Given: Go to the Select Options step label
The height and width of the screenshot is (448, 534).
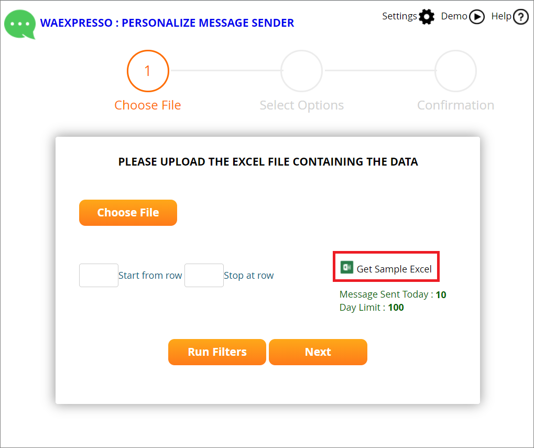Looking at the screenshot, I should (x=302, y=105).
